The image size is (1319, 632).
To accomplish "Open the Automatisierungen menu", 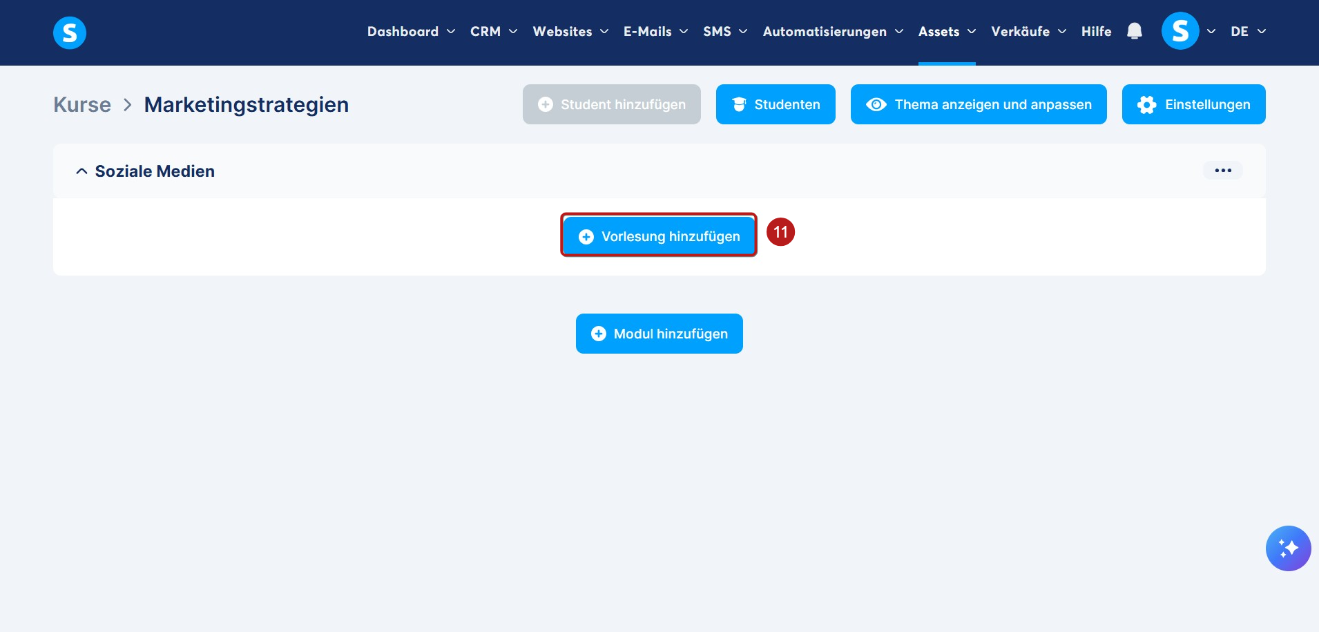I will (833, 32).
